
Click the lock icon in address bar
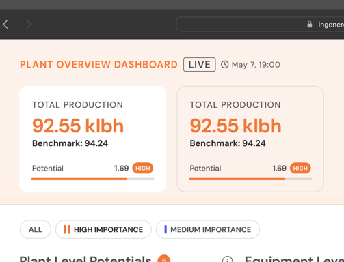(x=310, y=24)
